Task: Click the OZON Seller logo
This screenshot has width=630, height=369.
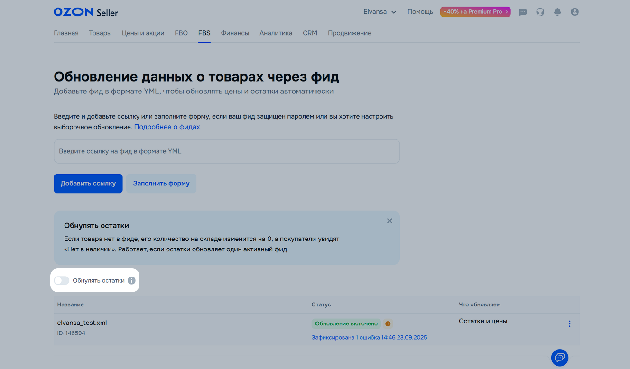Action: pos(86,12)
